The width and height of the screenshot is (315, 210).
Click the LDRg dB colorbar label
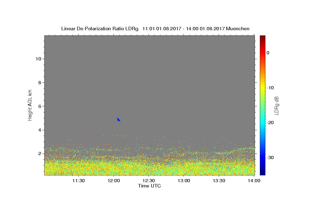click(276, 105)
